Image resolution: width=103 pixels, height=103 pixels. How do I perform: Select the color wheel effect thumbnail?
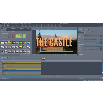pyautogui.click(x=24, y=43)
